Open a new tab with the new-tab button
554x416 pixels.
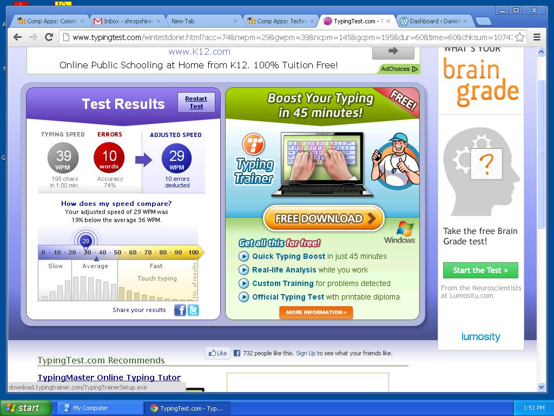click(483, 21)
